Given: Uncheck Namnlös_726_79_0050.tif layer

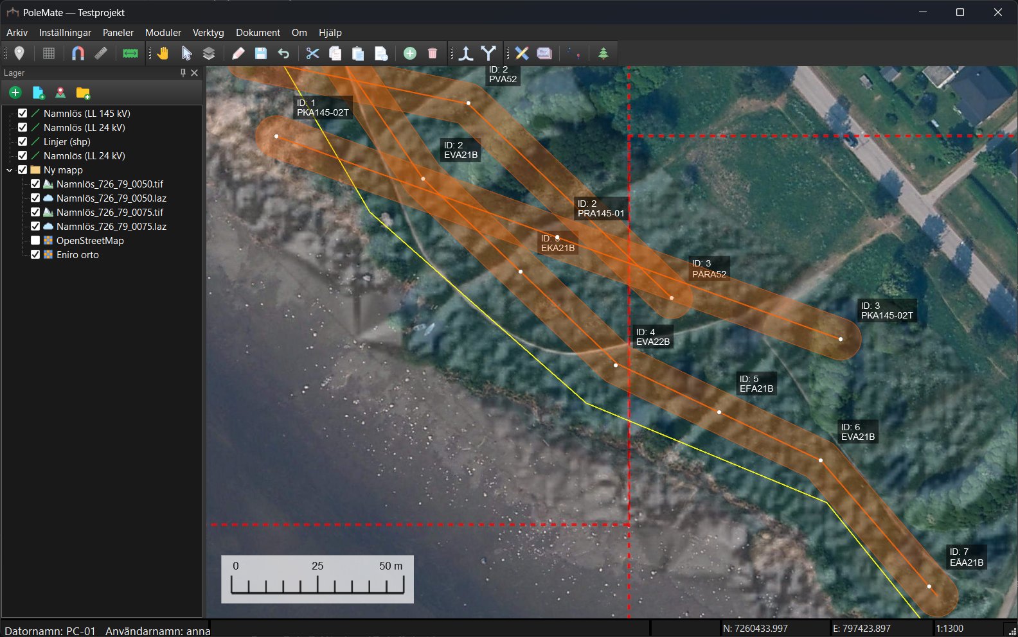Looking at the screenshot, I should 35,184.
